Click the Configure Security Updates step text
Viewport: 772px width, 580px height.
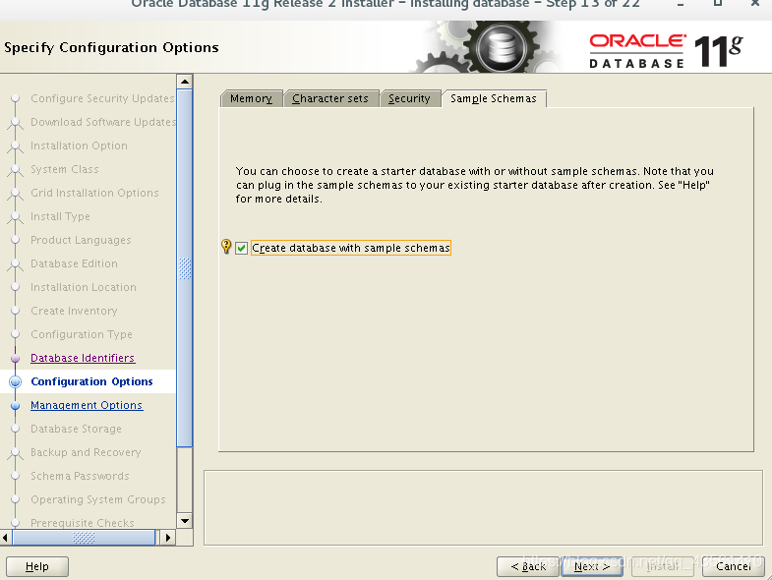coord(102,98)
